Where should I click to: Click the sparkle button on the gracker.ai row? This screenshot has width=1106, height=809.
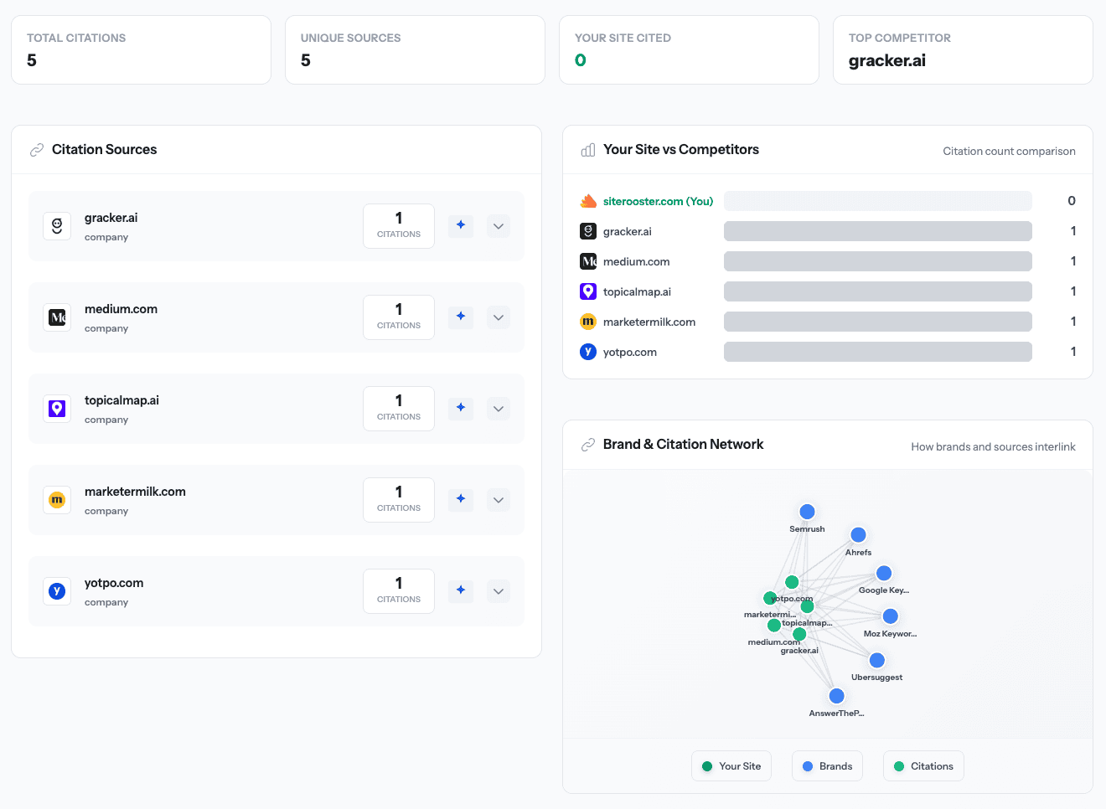[461, 225]
